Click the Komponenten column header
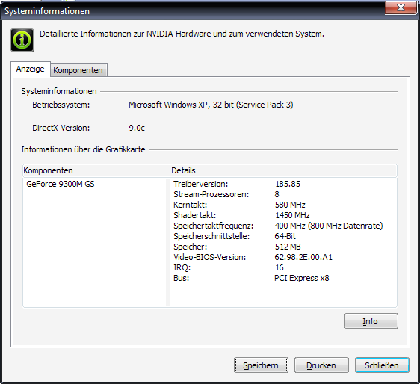420x384 pixels. [49, 170]
